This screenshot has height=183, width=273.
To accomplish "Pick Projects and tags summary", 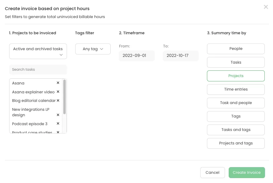I will click(x=236, y=143).
